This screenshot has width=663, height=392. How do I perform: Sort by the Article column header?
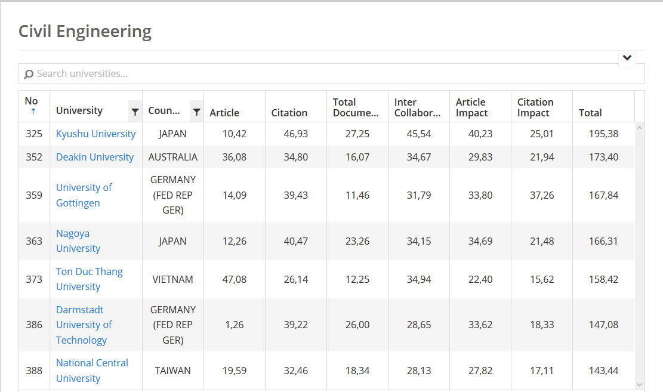pyautogui.click(x=224, y=113)
